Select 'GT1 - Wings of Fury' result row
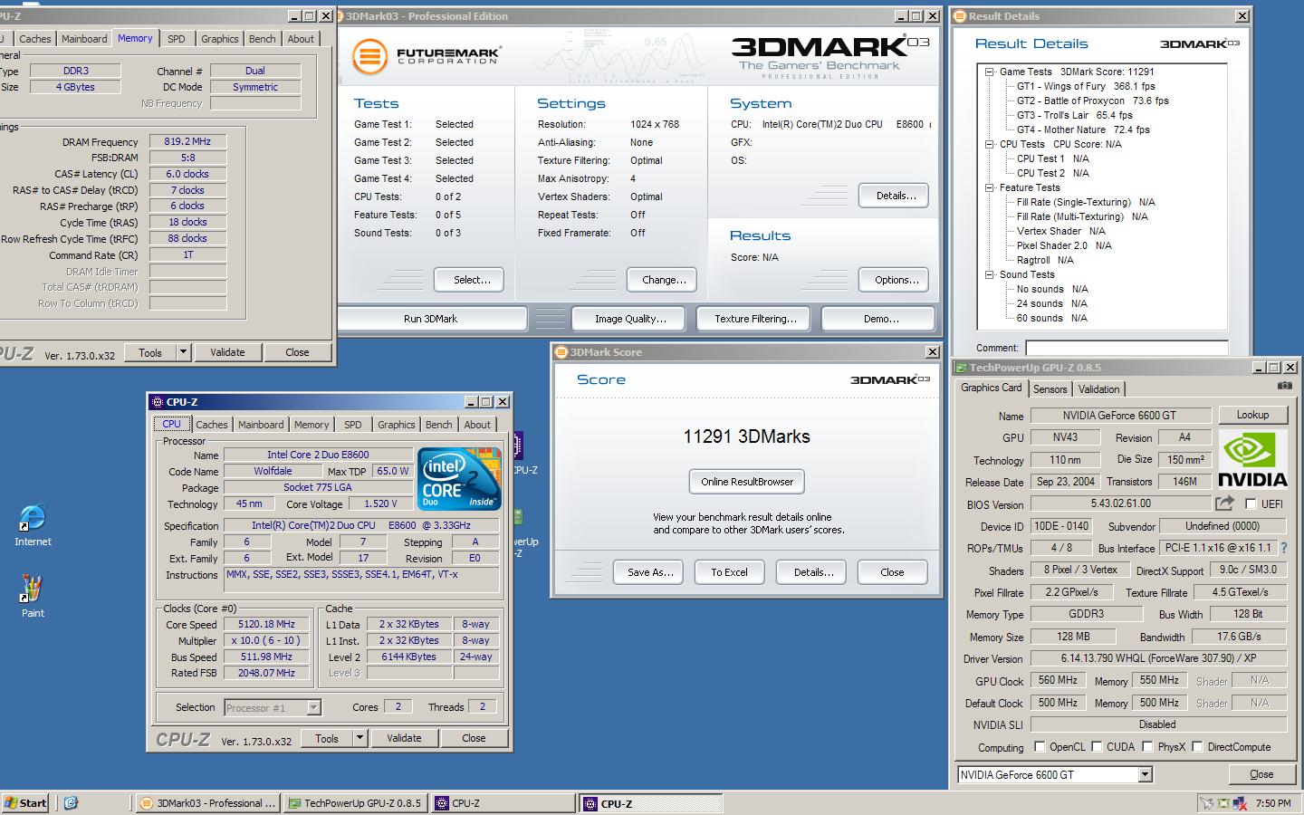 point(1086,86)
